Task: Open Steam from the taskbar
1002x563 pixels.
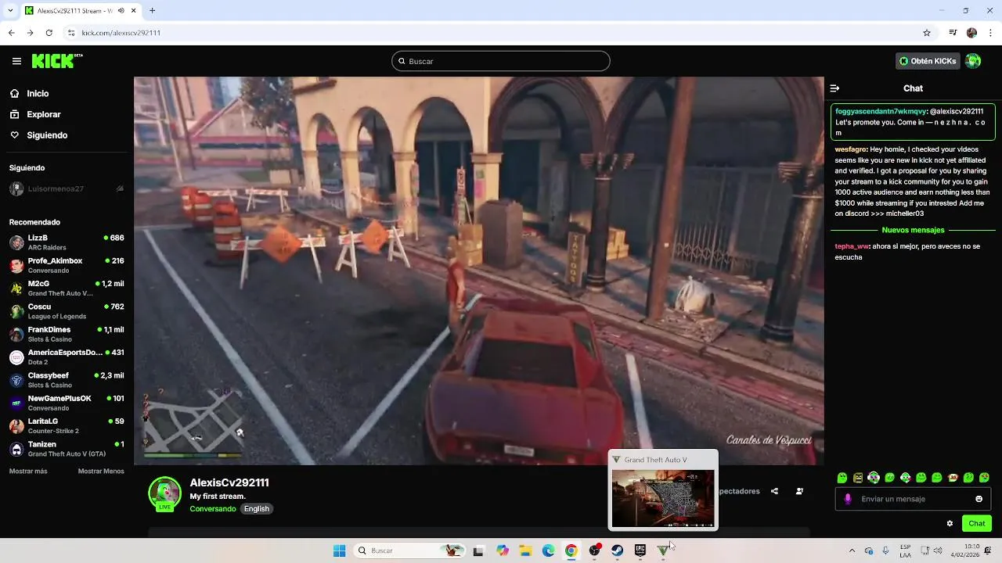Action: 617,550
